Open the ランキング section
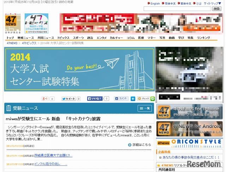226x172 pixels. click(x=203, y=38)
